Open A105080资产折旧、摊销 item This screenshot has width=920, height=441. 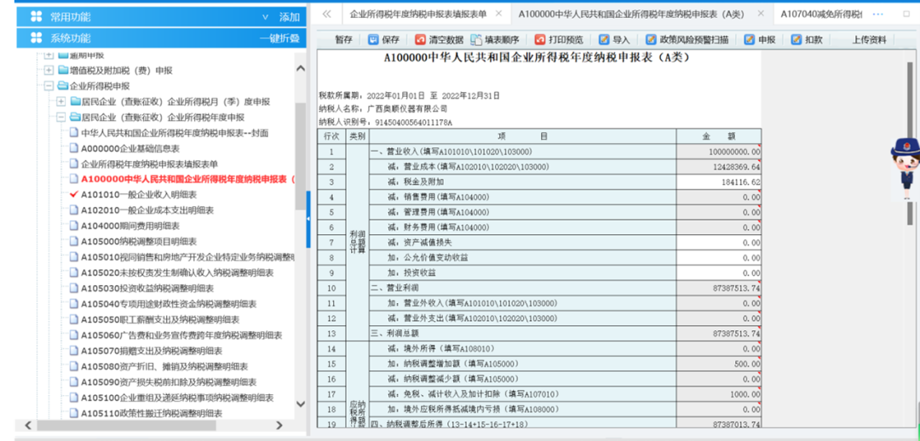click(x=164, y=367)
